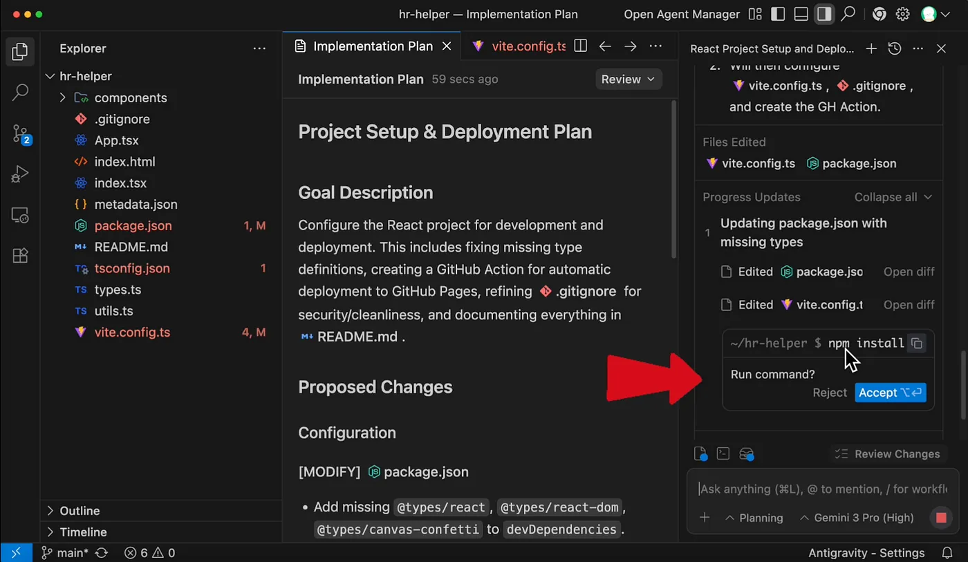
Task: Click Review Changes button
Action: [888, 454]
